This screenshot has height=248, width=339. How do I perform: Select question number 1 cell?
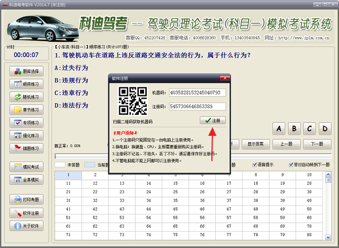point(68,175)
